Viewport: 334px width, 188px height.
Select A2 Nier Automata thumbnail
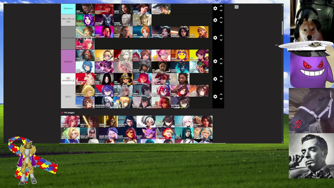coord(123,67)
